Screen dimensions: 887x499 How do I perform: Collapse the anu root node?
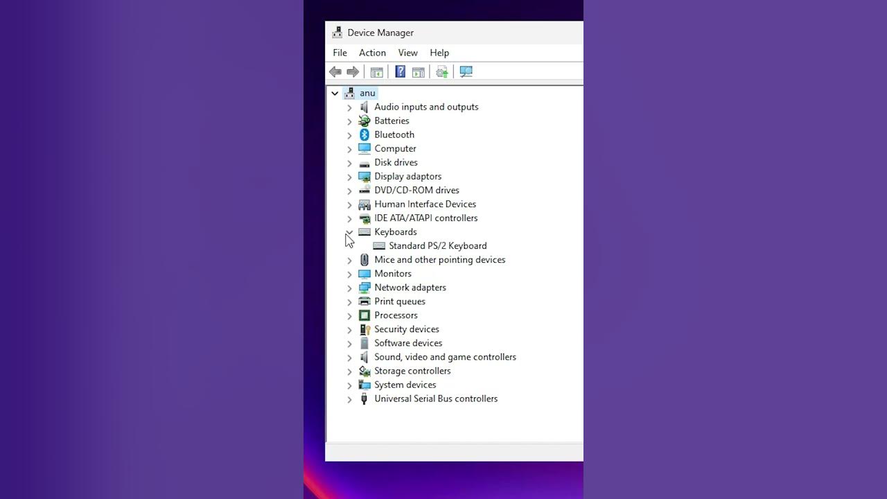[335, 93]
